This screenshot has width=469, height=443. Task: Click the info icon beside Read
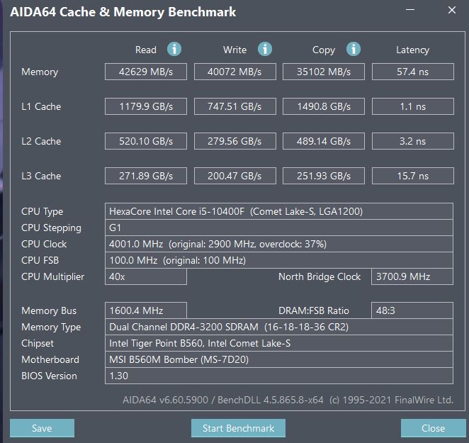[x=174, y=49]
